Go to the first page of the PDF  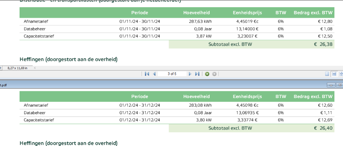coord(147,74)
